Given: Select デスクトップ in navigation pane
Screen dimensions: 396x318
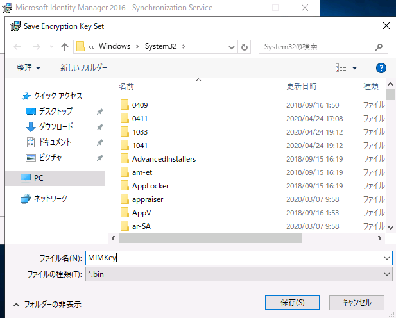Looking at the screenshot, I should [55, 112].
